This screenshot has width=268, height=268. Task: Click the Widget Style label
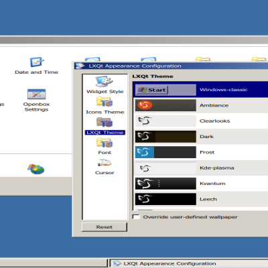tap(105, 92)
